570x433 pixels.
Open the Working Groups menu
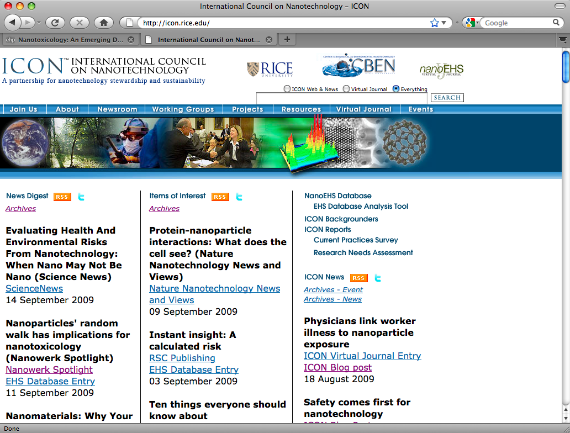183,109
